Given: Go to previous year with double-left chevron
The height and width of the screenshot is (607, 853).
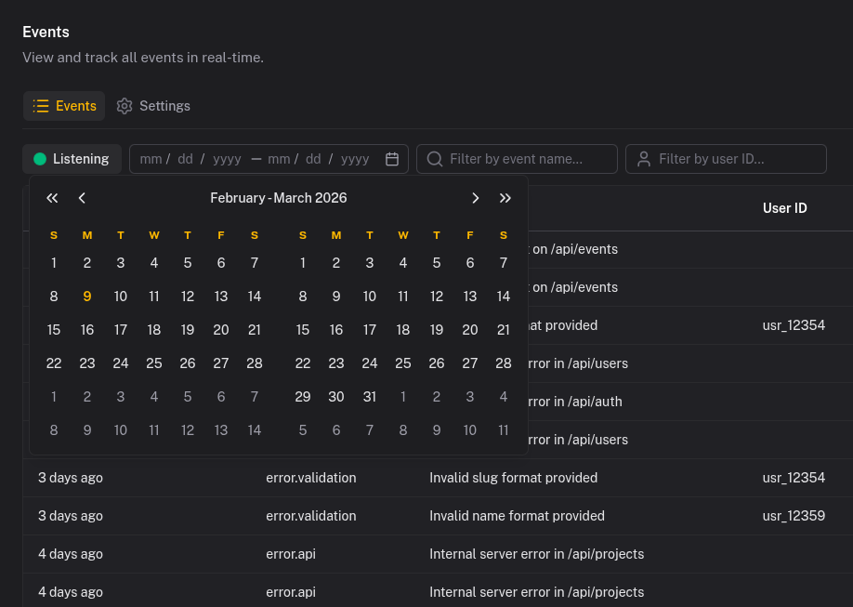Looking at the screenshot, I should [x=52, y=198].
